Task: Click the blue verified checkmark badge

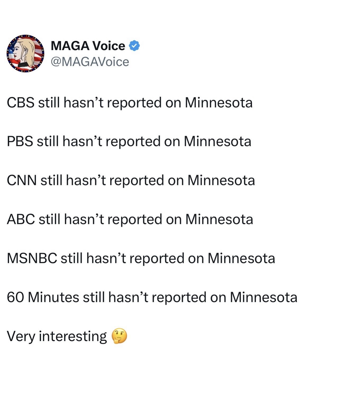Action: pyautogui.click(x=134, y=46)
